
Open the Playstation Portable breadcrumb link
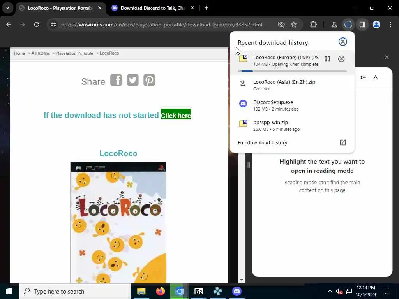tap(74, 53)
